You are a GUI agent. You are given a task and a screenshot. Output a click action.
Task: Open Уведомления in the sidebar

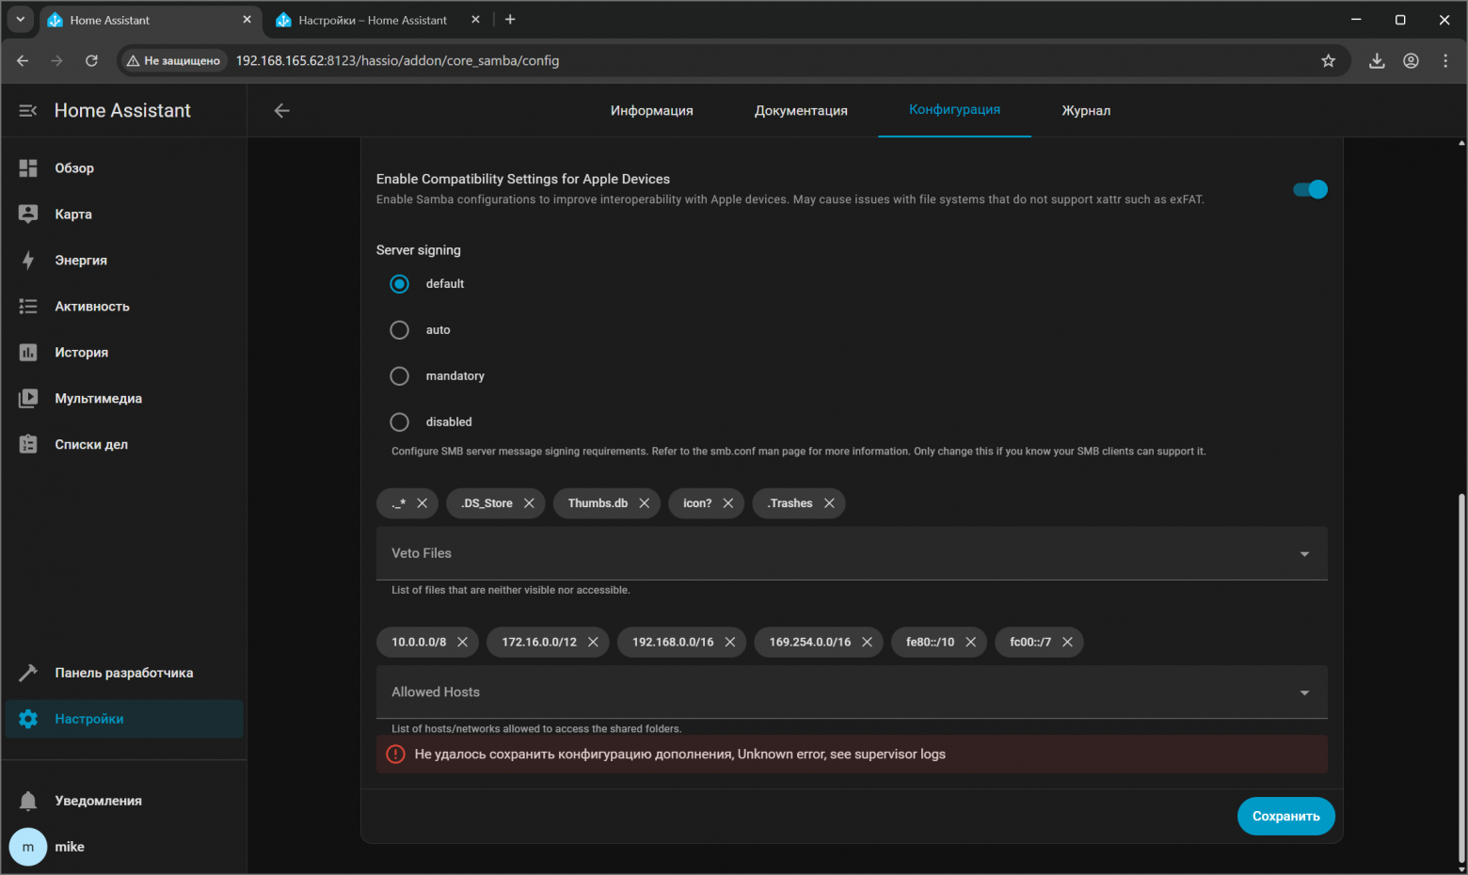click(96, 800)
